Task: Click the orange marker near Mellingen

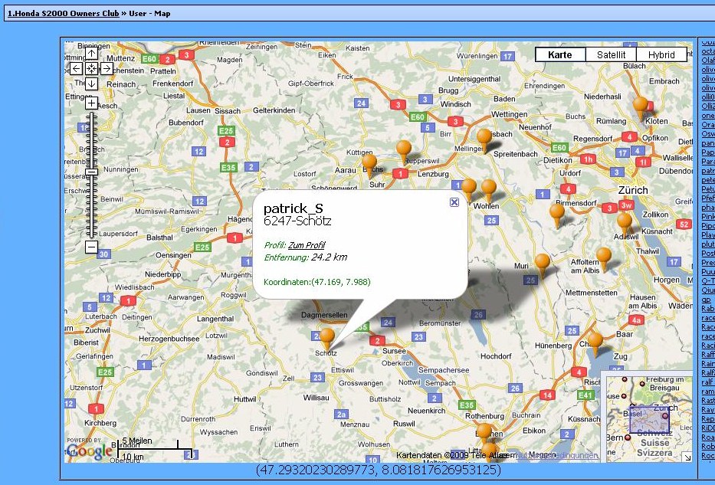Action: pyautogui.click(x=484, y=138)
